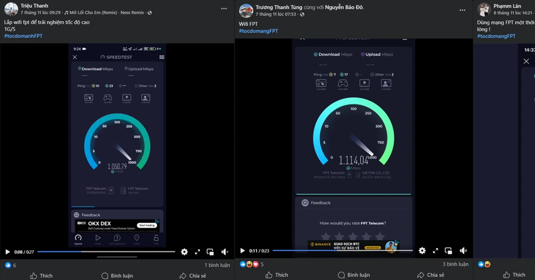Open Triệu Thanh's profile avatar
The height and width of the screenshot is (280, 535).
tap(11, 9)
